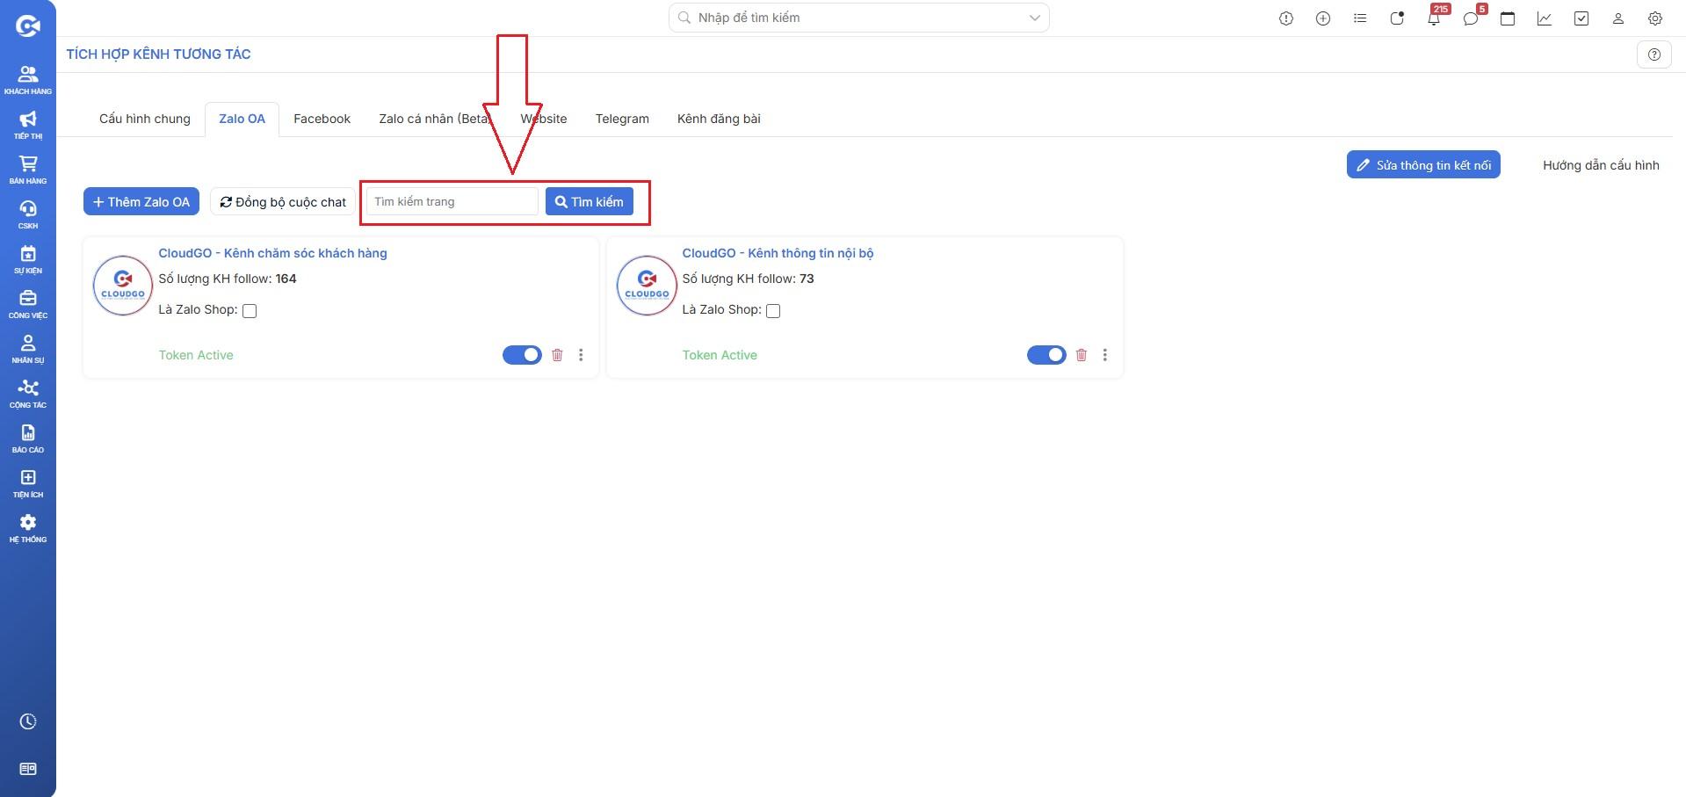Focus the Tìm kiếm trang input field

(x=452, y=201)
